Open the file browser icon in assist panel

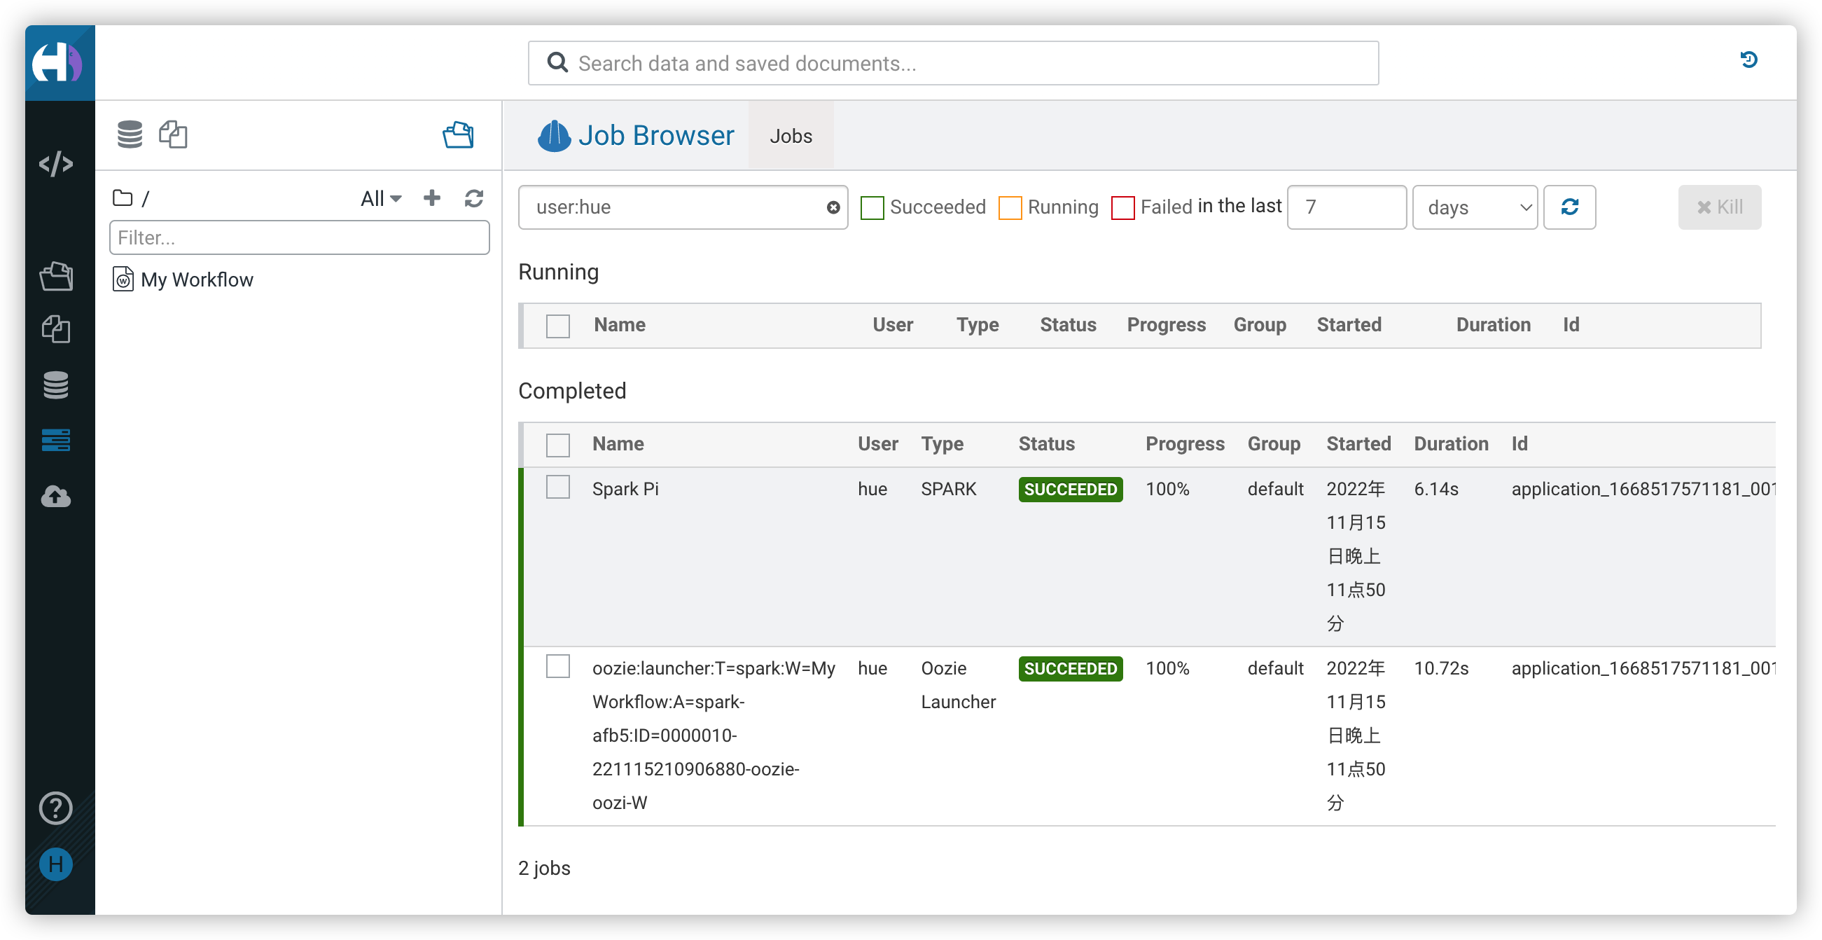point(459,134)
